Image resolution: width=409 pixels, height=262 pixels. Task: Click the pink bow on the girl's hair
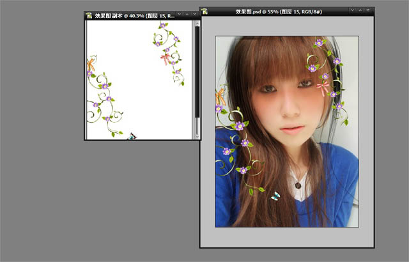click(x=323, y=87)
